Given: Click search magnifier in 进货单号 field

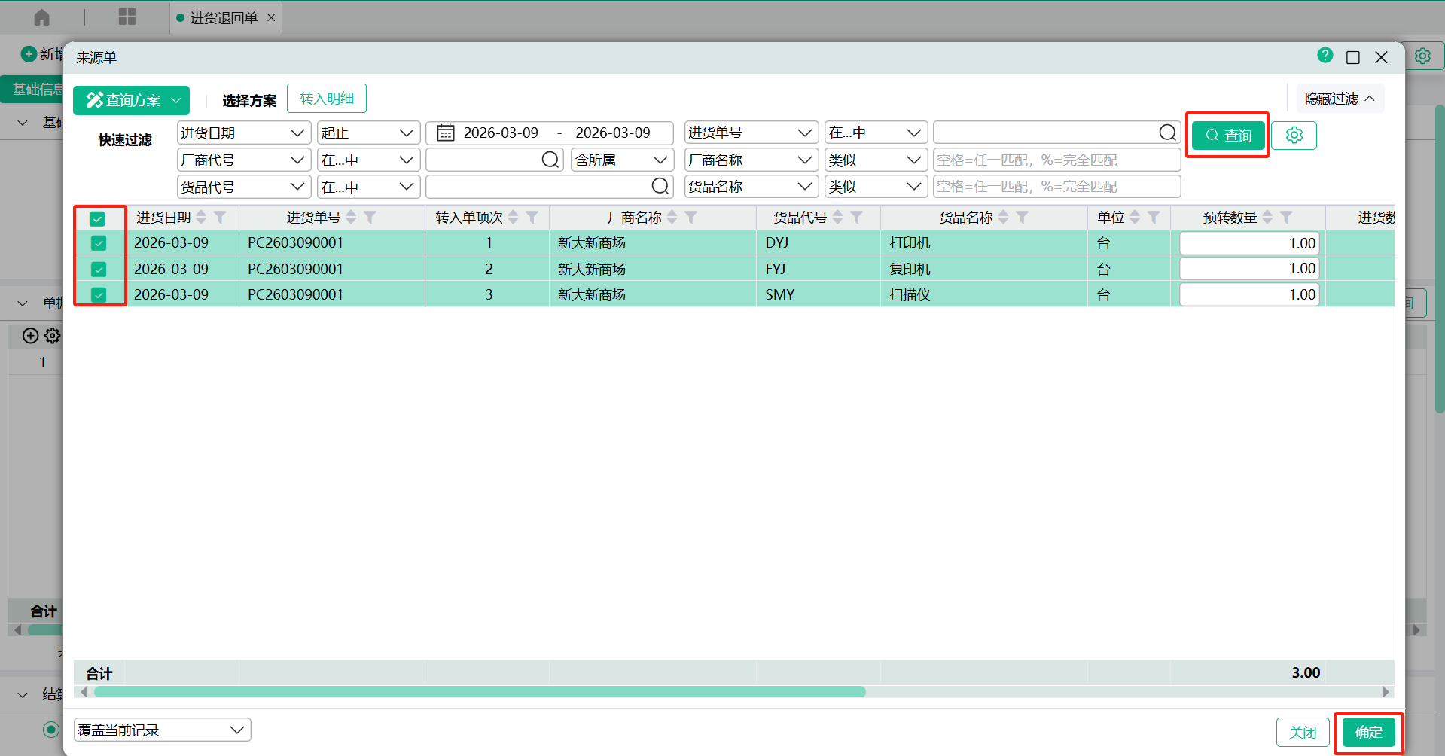Looking at the screenshot, I should tap(1167, 133).
